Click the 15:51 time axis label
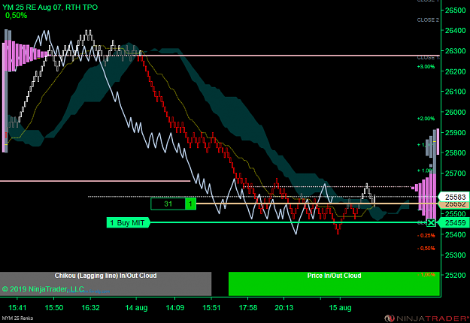The image size is (470, 323). [211, 308]
